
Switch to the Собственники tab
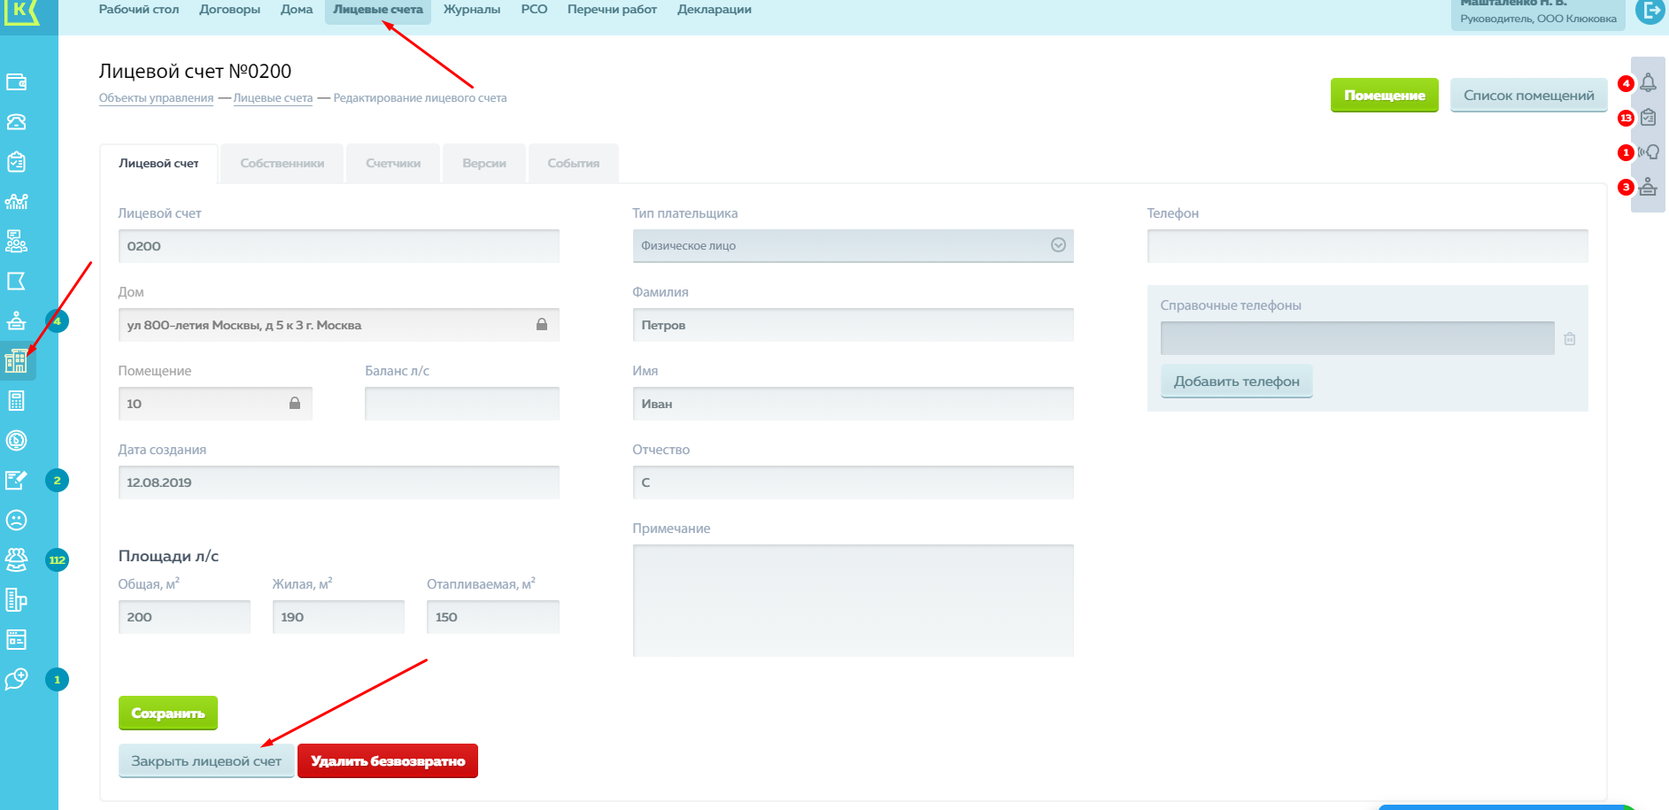coord(282,164)
